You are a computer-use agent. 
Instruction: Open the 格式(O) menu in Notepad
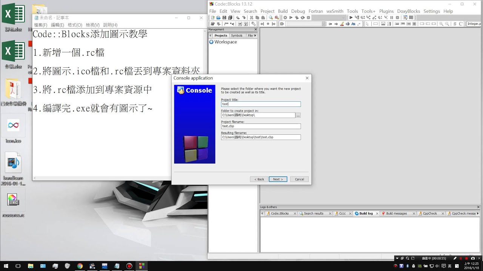[x=75, y=25]
